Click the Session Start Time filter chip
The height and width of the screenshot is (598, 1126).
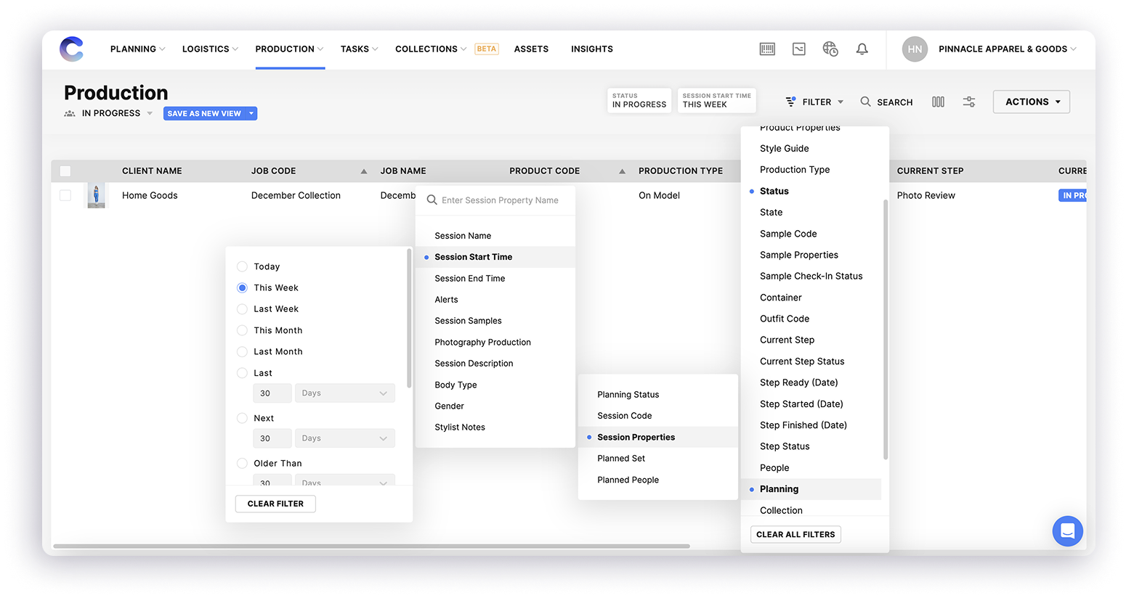click(x=716, y=100)
